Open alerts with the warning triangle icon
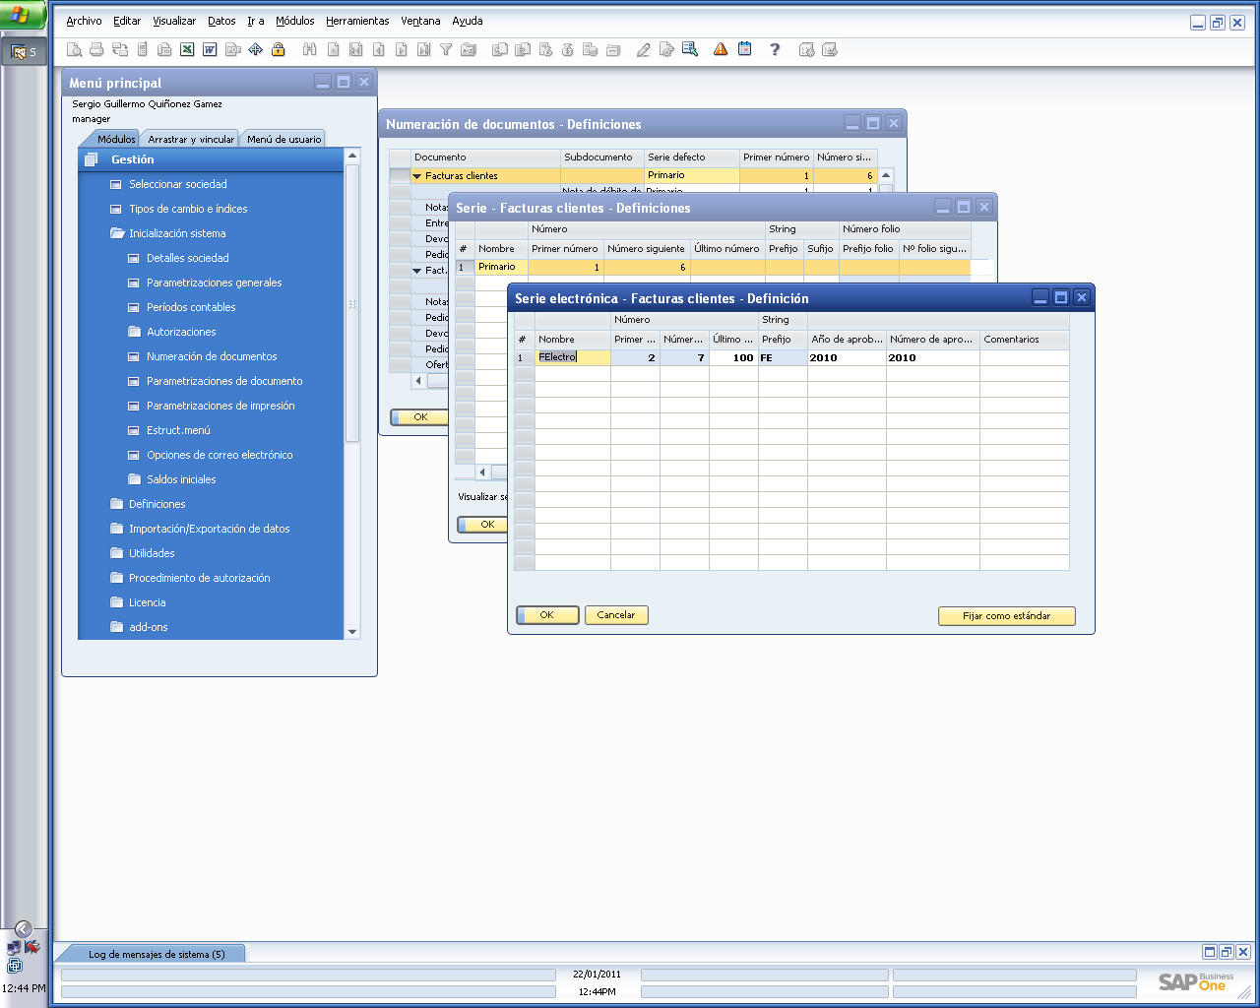Screen dimensions: 1260x1008 (720, 48)
